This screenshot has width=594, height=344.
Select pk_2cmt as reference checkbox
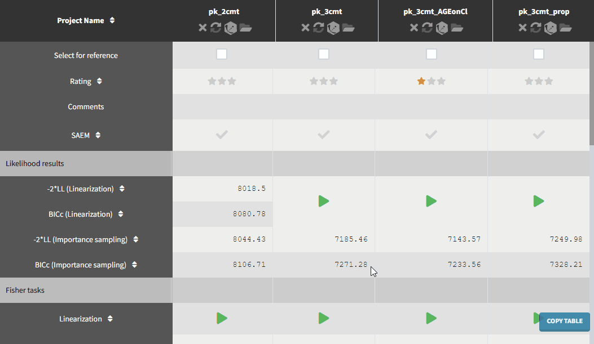click(222, 54)
